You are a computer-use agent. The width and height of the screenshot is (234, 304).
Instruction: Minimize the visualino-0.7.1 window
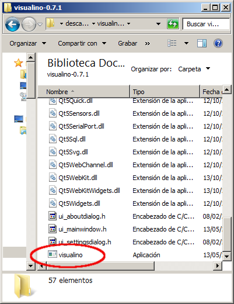click(x=205, y=8)
